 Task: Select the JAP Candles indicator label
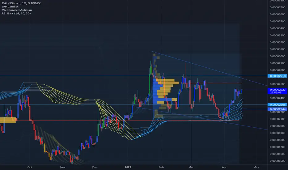(10, 6)
